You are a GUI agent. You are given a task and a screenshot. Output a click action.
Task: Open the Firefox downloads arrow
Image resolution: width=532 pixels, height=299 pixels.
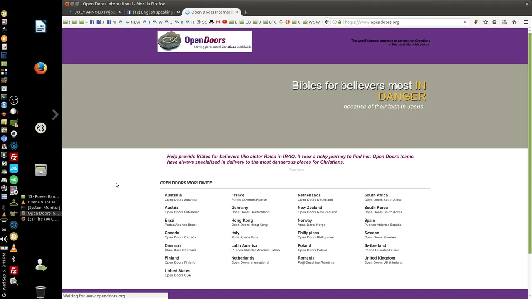point(476,22)
